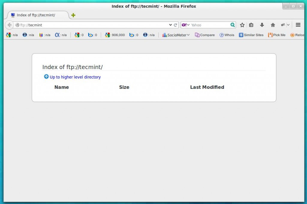Bookmark this page with the star
Screen dimensions: 307x204
[242, 25]
